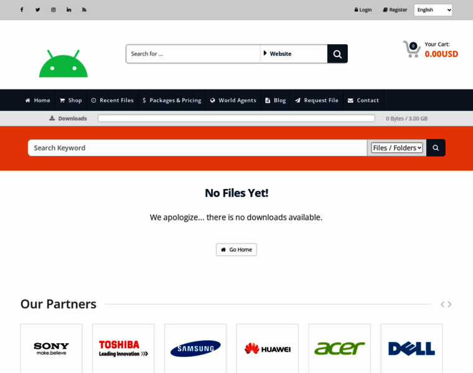Expand the Website search scope selector
473x373 pixels.
point(294,54)
